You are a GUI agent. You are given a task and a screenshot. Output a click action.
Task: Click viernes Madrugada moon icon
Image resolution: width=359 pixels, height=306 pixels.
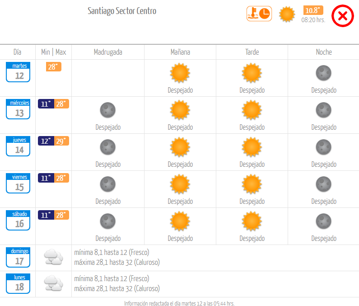108,184
